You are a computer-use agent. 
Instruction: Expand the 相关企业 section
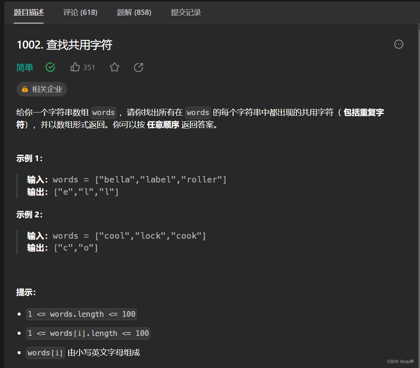tap(41, 89)
